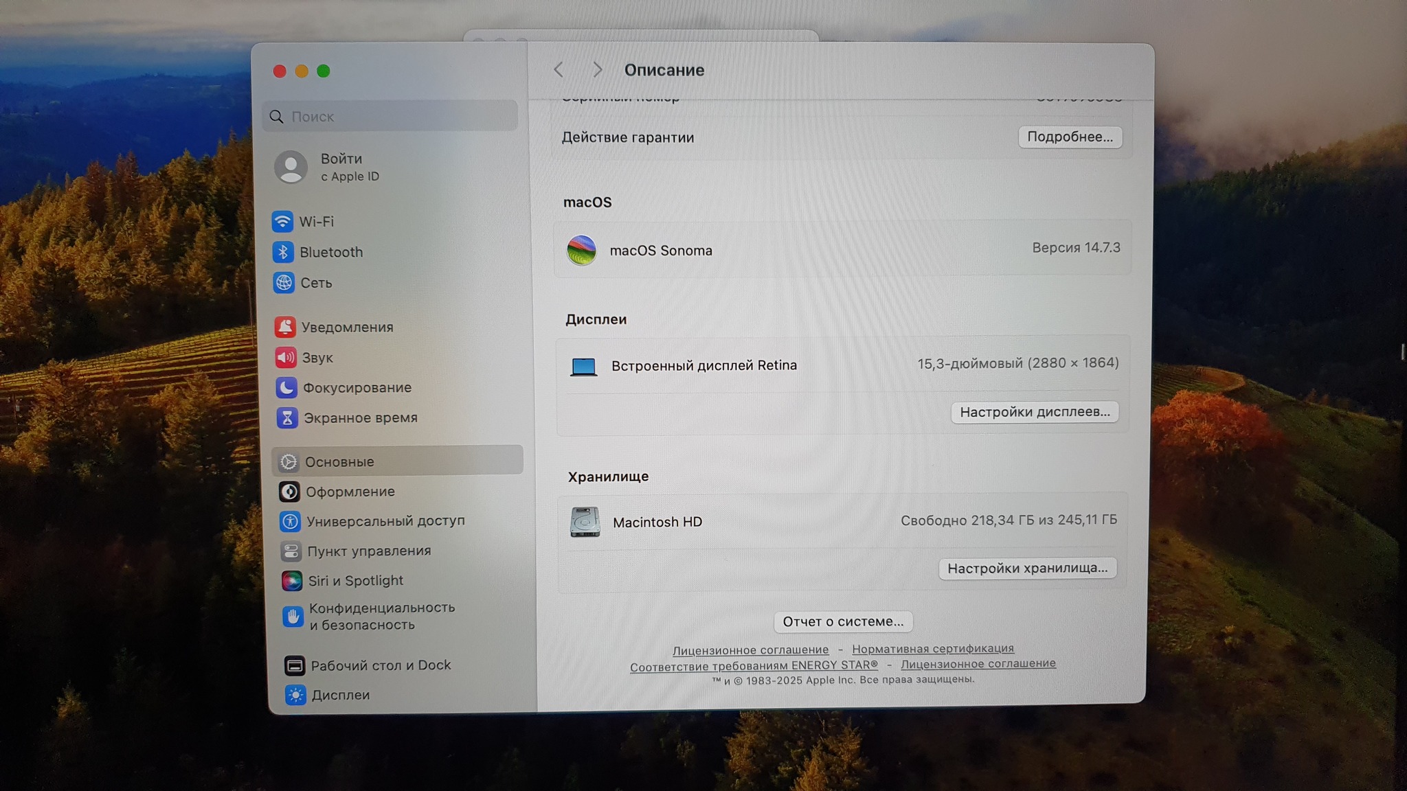Select Оформление in the sidebar

click(350, 492)
